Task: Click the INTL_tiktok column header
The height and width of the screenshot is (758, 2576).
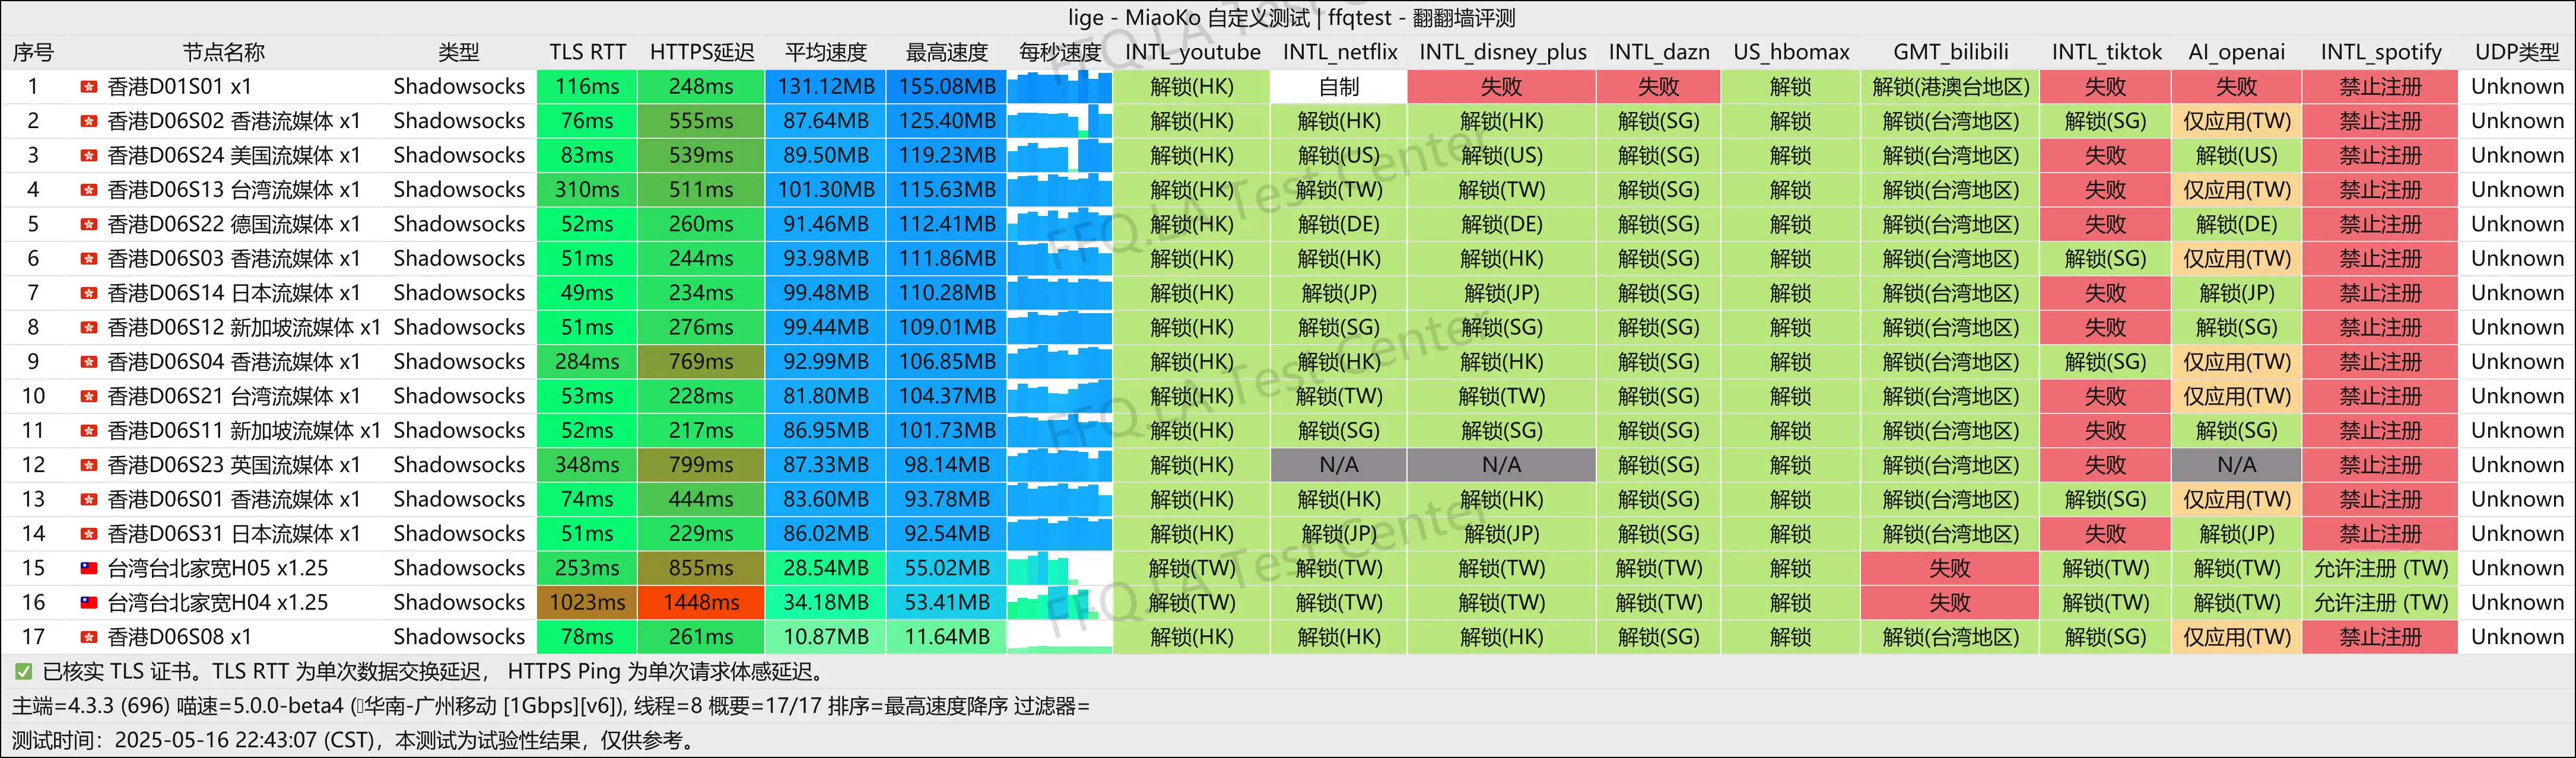Action: 2106,52
